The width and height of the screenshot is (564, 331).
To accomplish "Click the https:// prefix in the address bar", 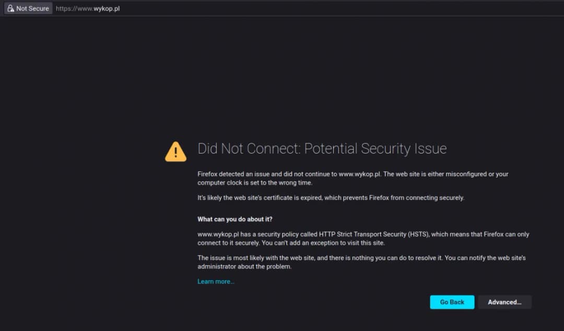I will [x=66, y=8].
